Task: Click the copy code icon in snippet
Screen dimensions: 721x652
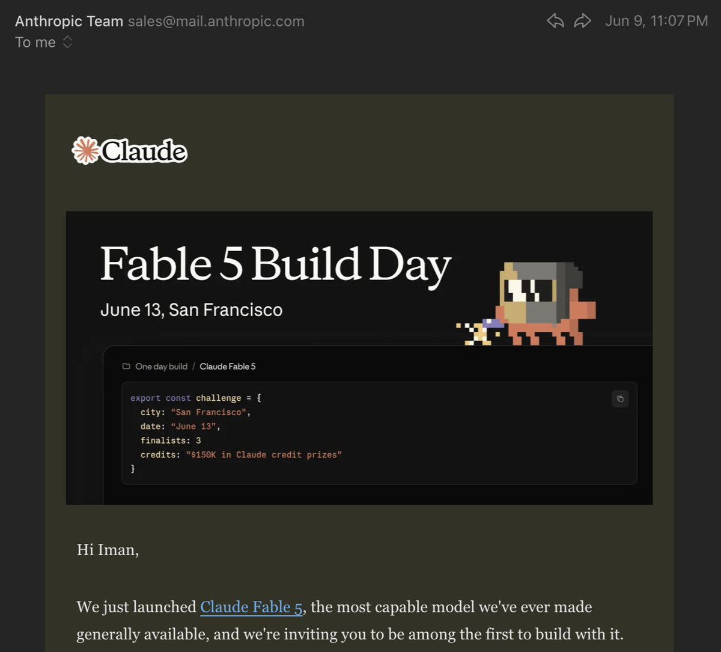Action: (620, 398)
